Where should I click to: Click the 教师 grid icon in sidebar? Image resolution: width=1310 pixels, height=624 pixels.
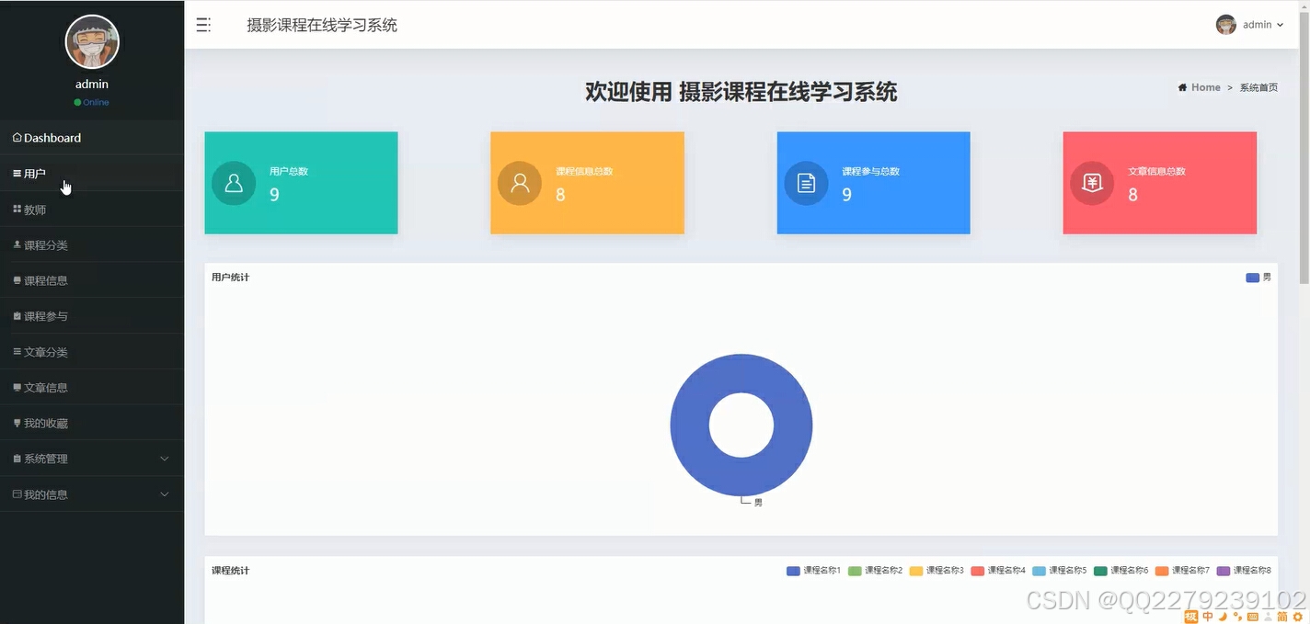click(x=17, y=209)
